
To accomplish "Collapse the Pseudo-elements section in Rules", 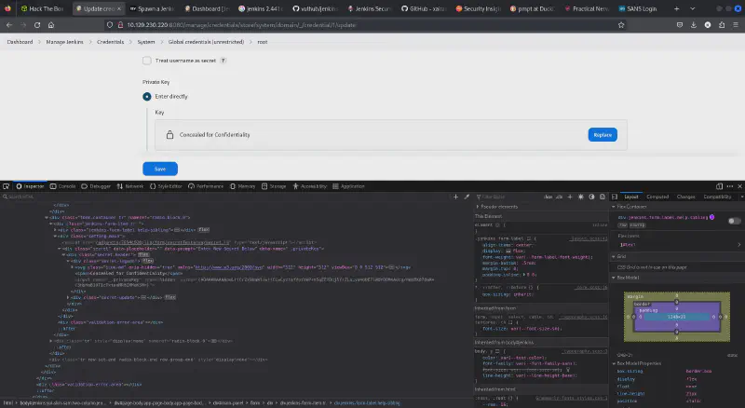I will click(477, 207).
